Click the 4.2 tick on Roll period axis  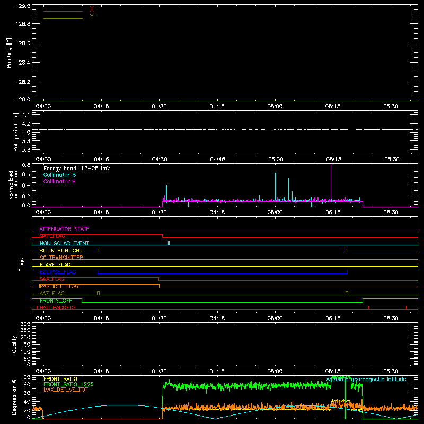[26, 124]
